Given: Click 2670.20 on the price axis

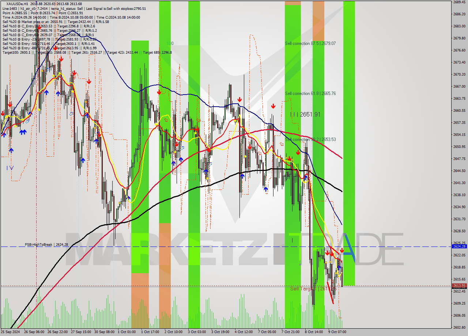Looking at the screenshot, I should click(x=459, y=74).
